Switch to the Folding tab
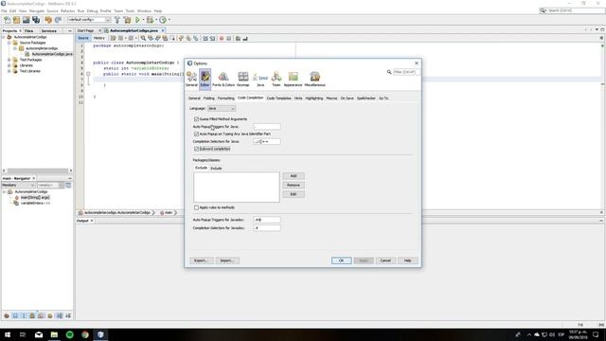Image resolution: width=606 pixels, height=341 pixels. [208, 99]
